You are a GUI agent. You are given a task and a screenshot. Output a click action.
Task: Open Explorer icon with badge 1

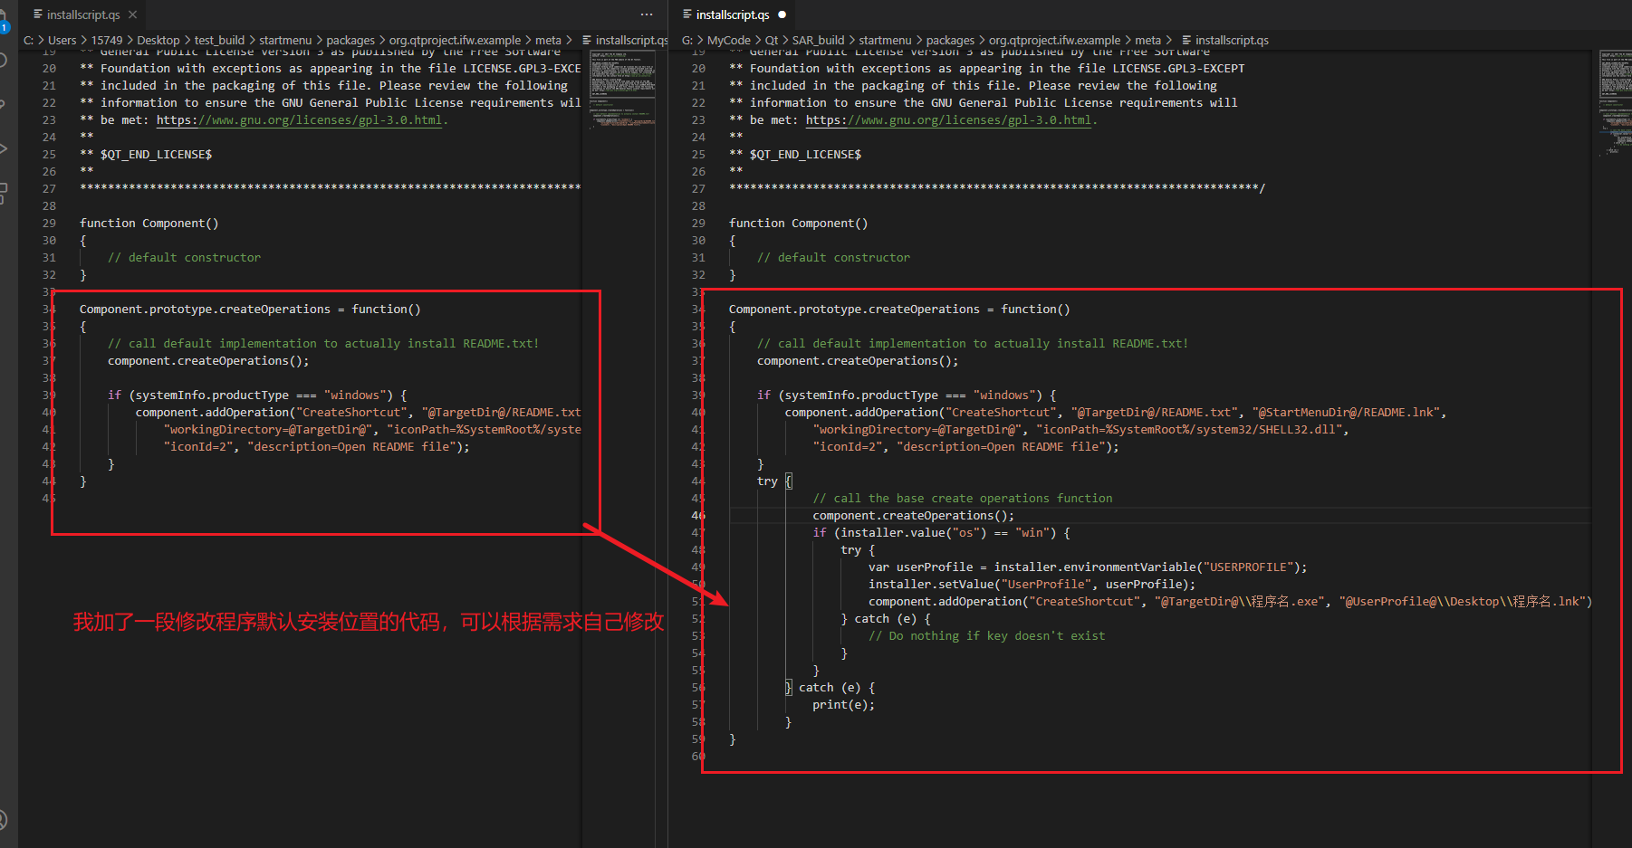pos(4,20)
